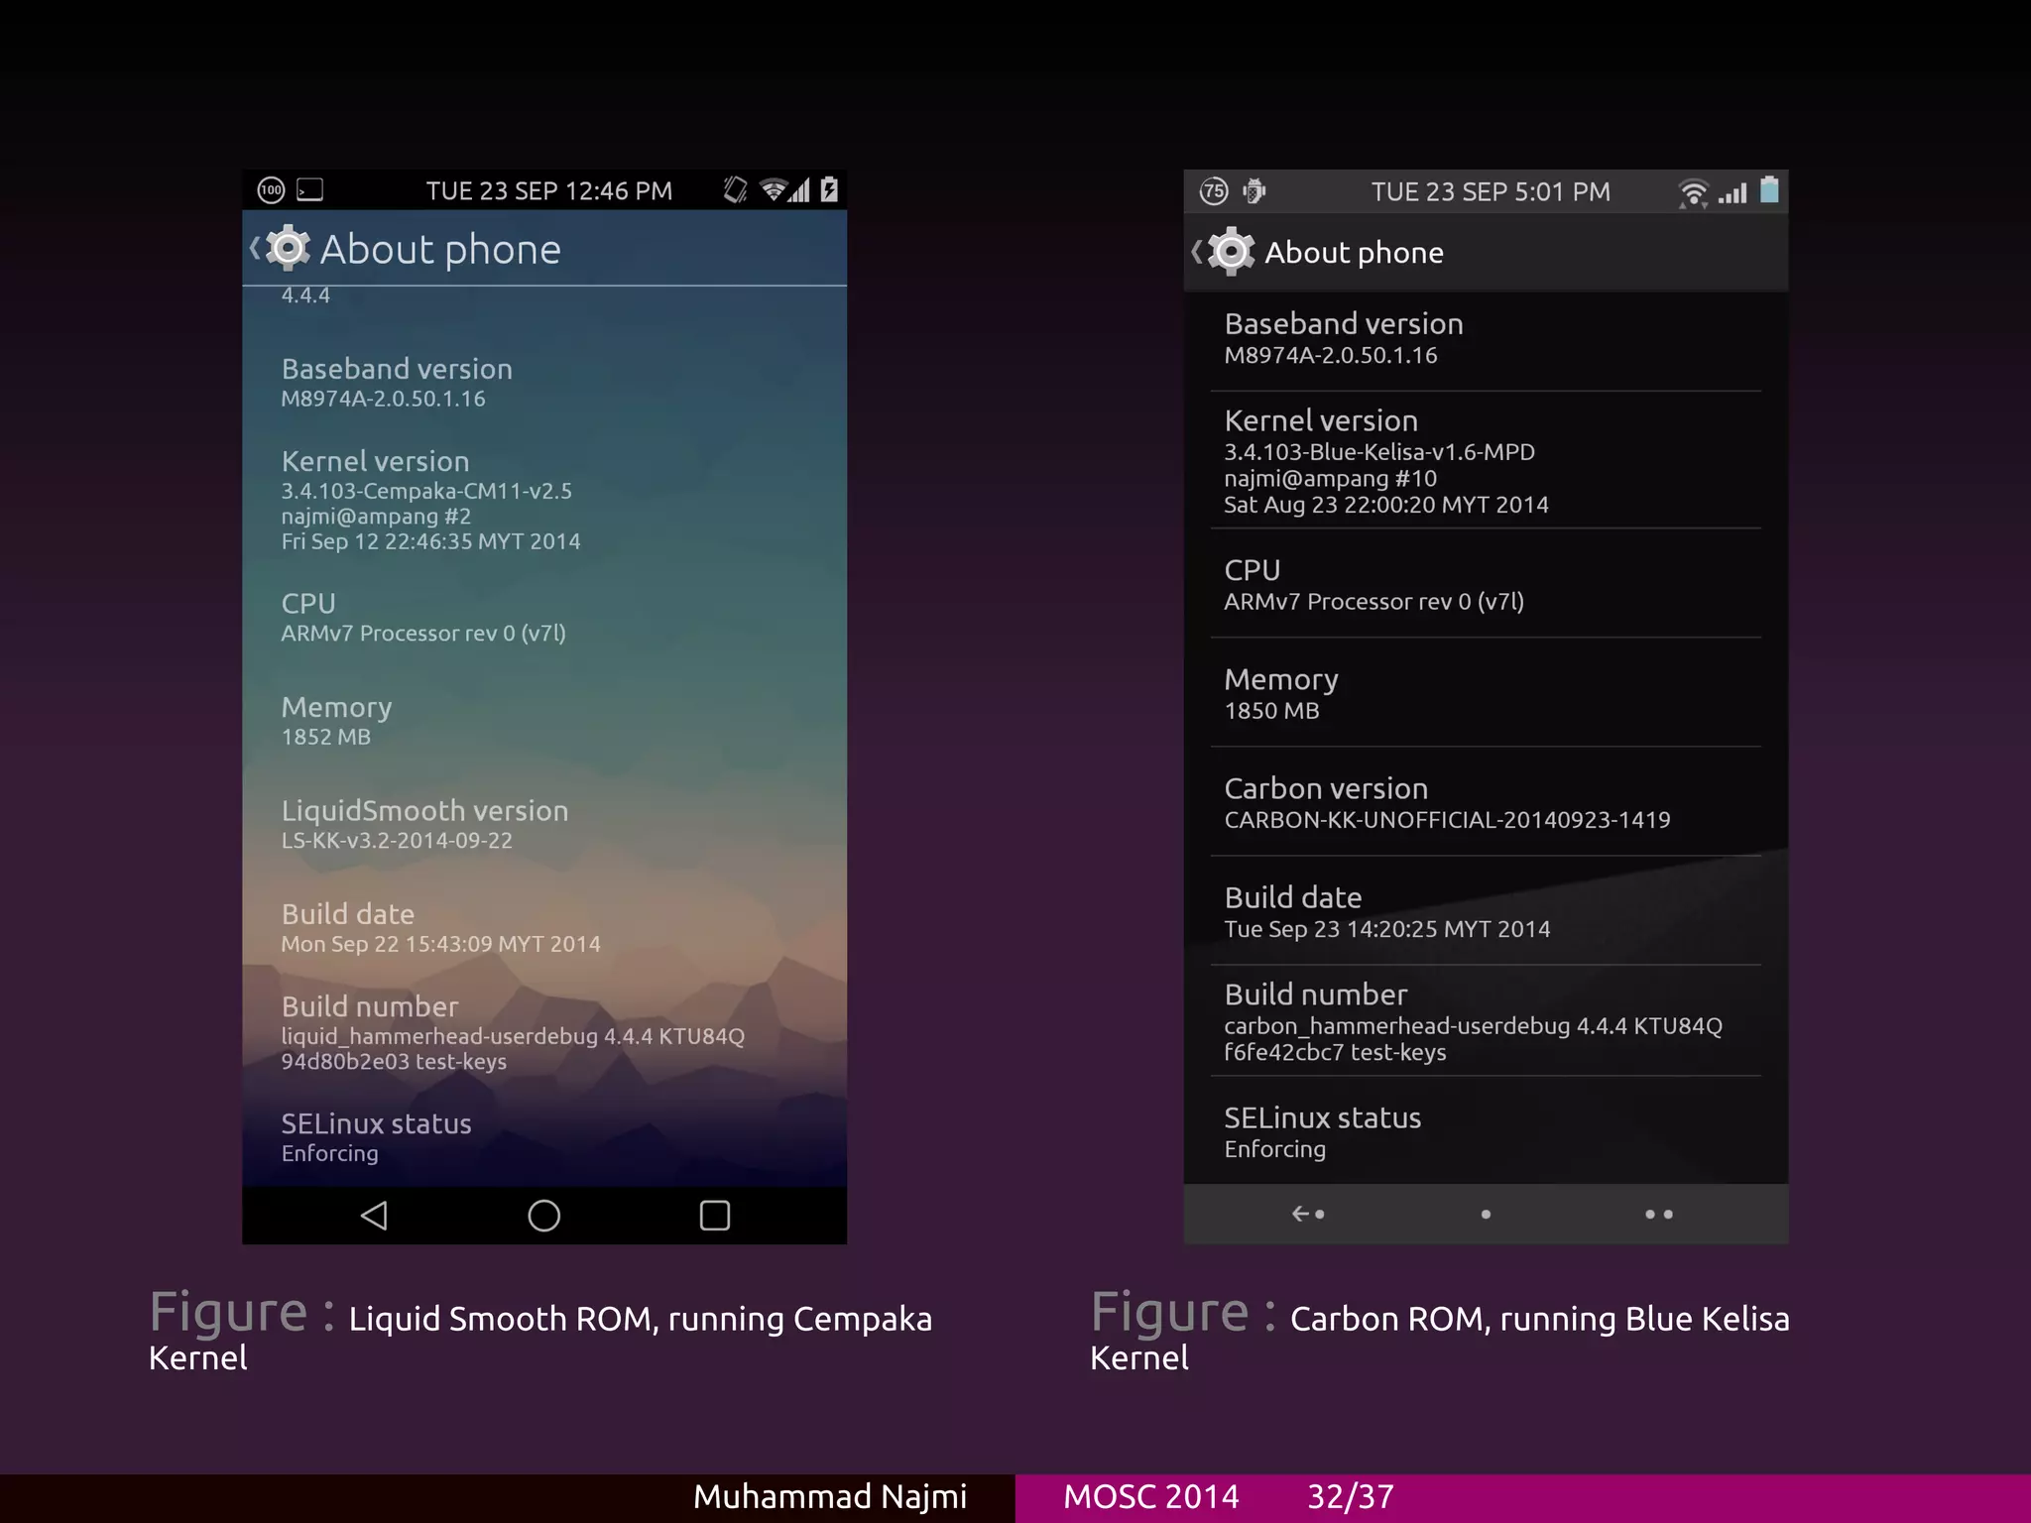Tap Kernel version Blue-Kelisa entry
The height and width of the screenshot is (1523, 2031).
(x=1385, y=462)
